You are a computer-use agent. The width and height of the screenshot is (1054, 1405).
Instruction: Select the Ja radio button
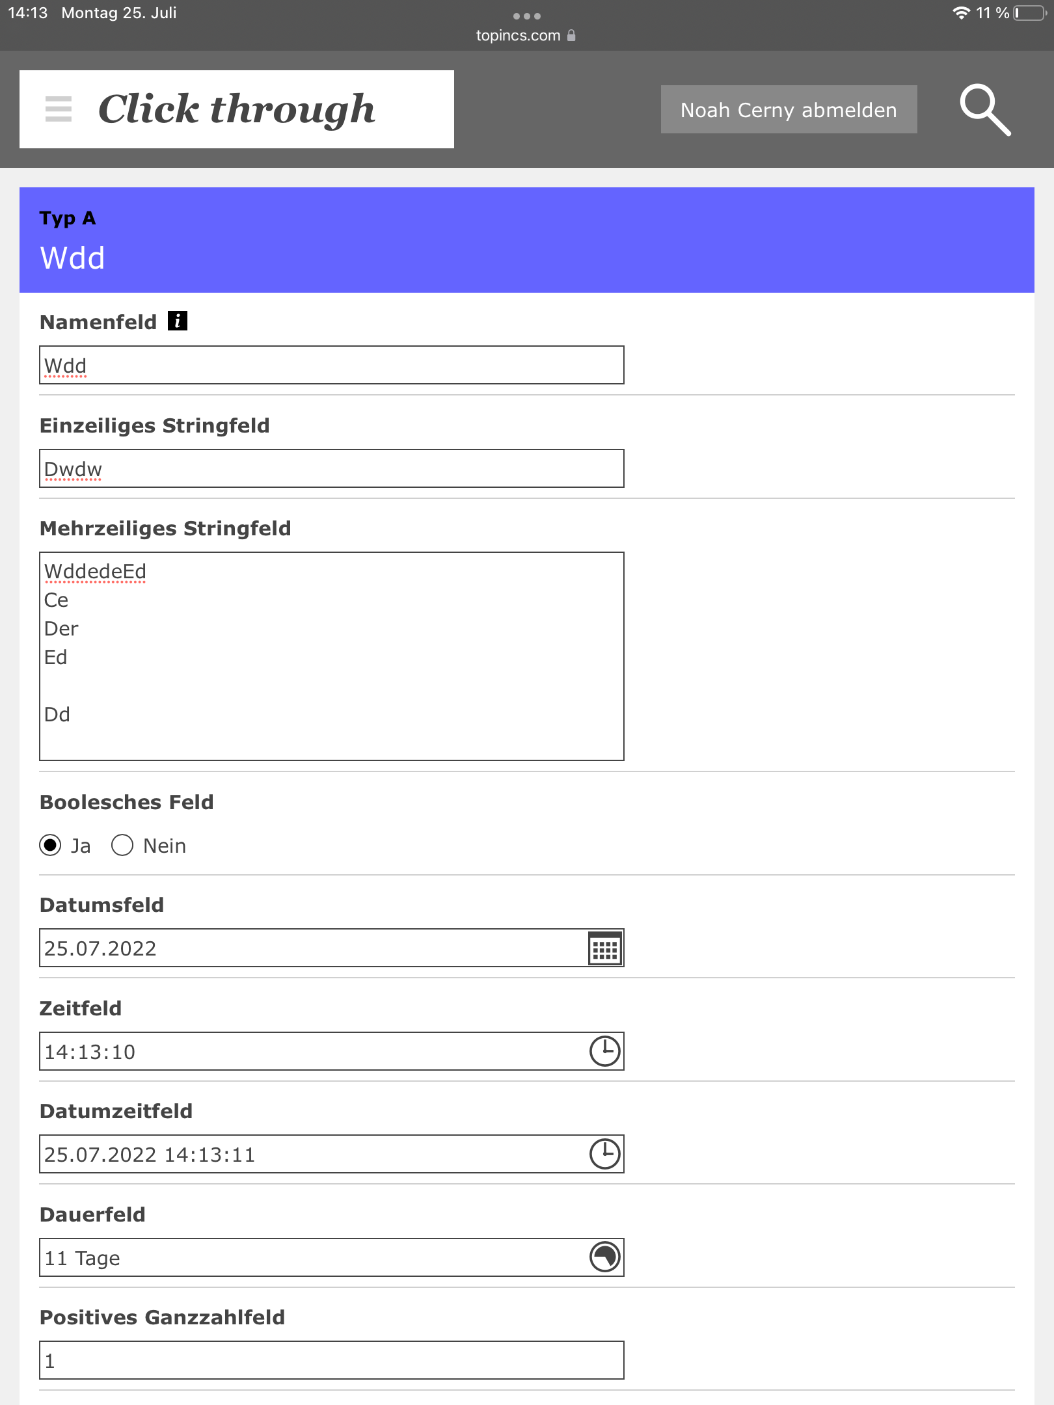pyautogui.click(x=51, y=846)
